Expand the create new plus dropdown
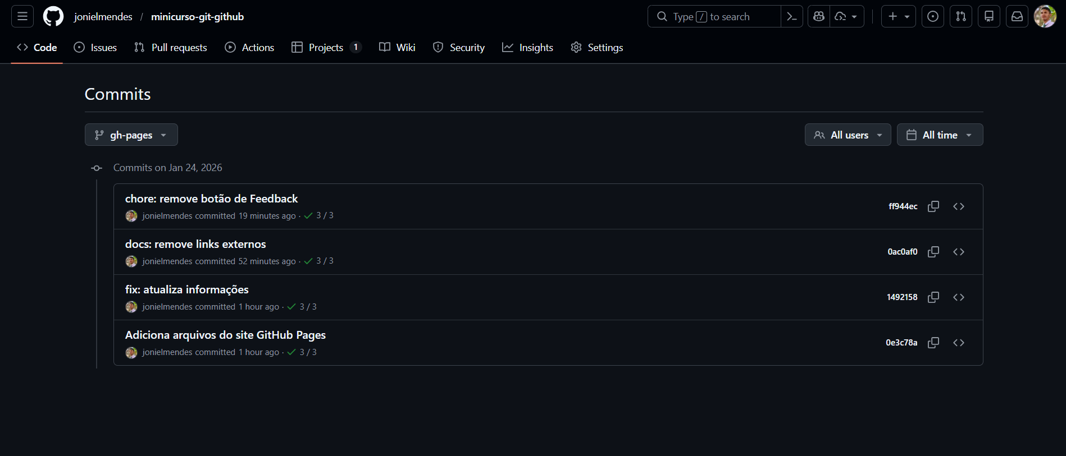 point(898,16)
